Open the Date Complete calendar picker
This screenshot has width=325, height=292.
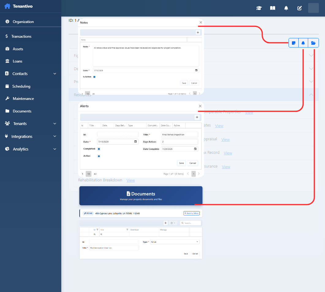tap(195, 149)
